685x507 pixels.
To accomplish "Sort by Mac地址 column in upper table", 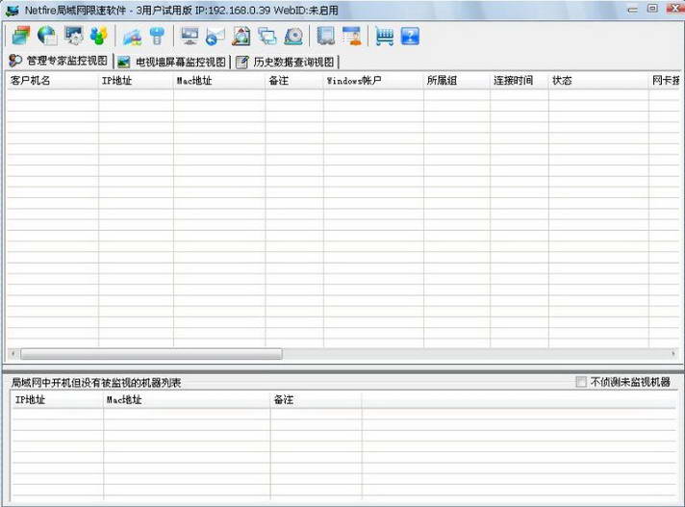I will click(x=219, y=81).
